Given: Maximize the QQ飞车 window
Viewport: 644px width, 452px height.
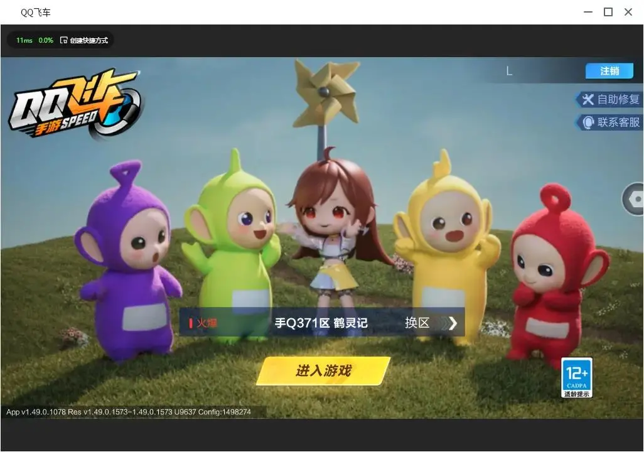Looking at the screenshot, I should coord(608,13).
